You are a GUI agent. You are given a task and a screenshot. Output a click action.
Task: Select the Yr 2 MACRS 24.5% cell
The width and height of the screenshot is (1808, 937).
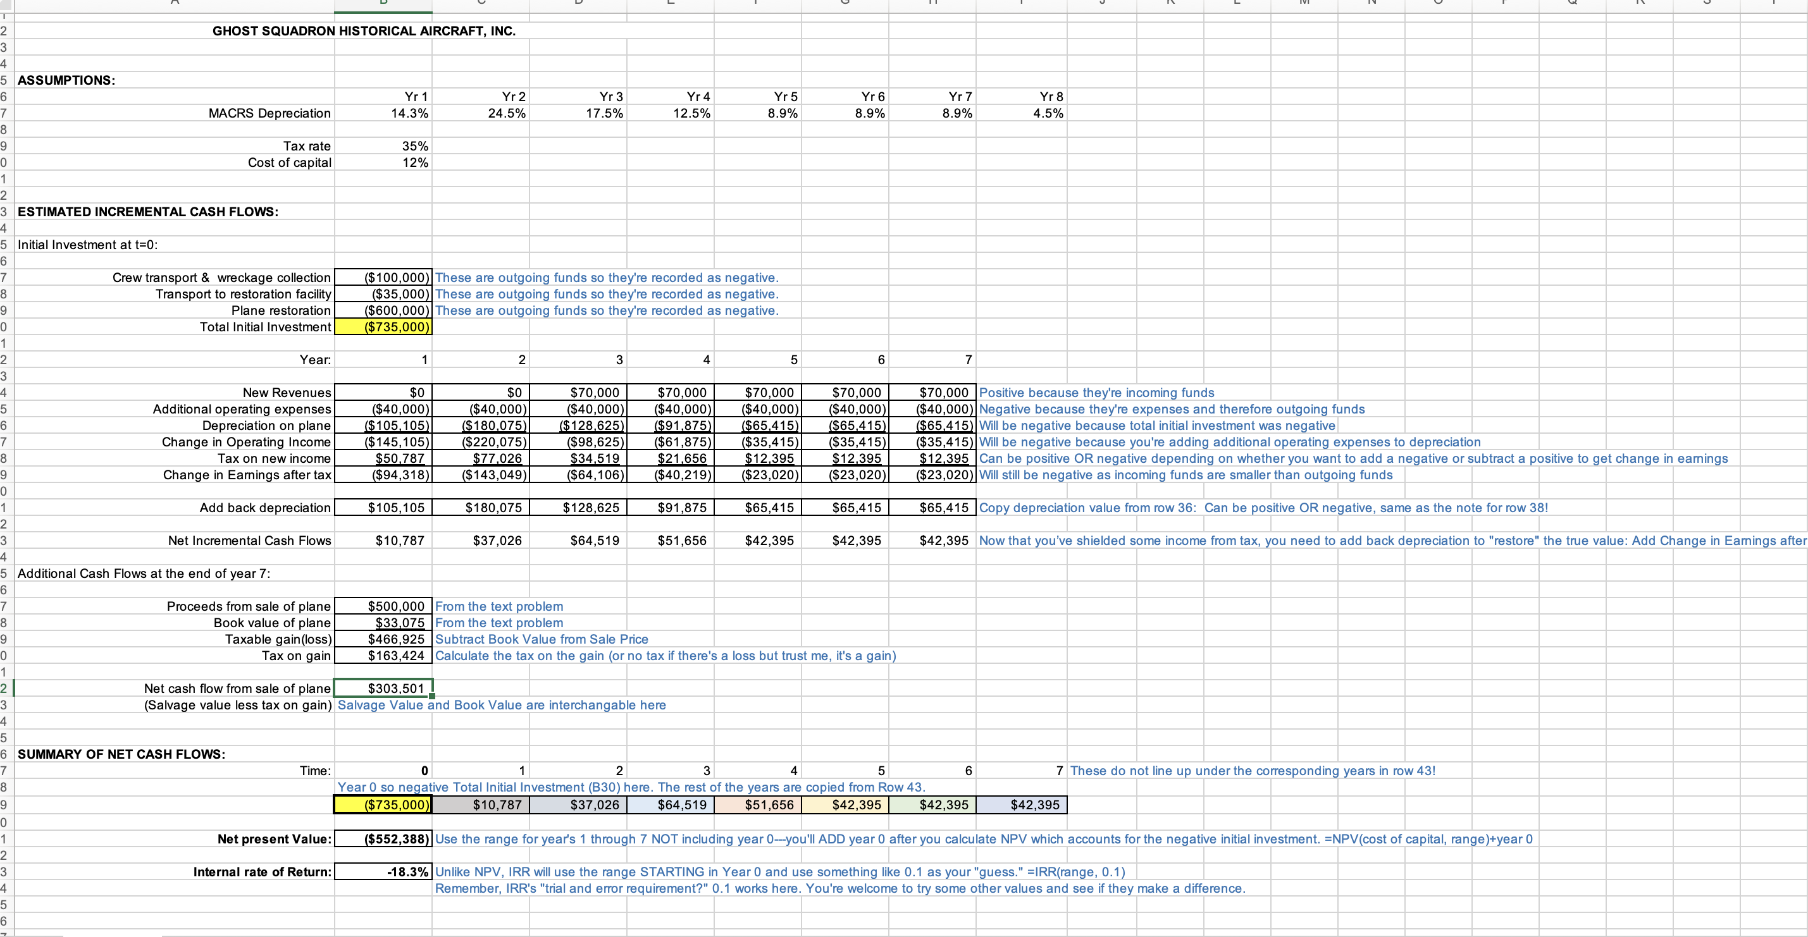point(507,113)
